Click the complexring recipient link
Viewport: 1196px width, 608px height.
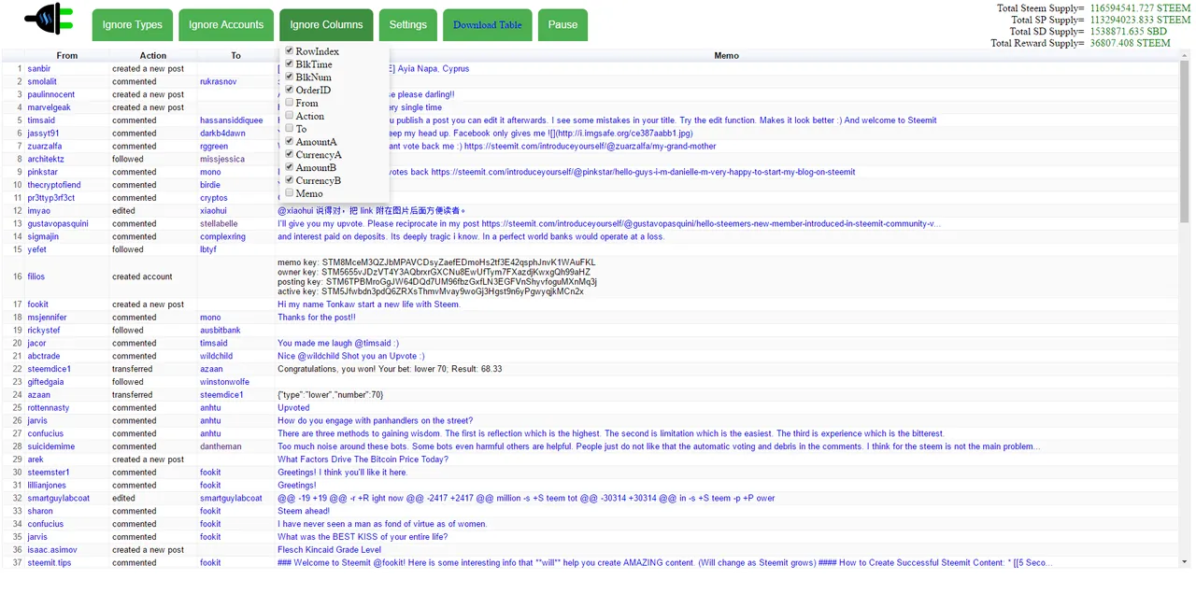(222, 237)
